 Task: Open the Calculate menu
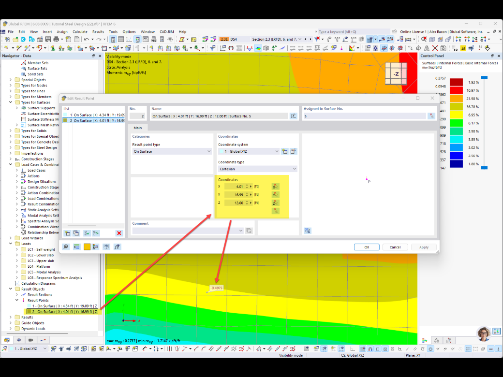(x=80, y=32)
